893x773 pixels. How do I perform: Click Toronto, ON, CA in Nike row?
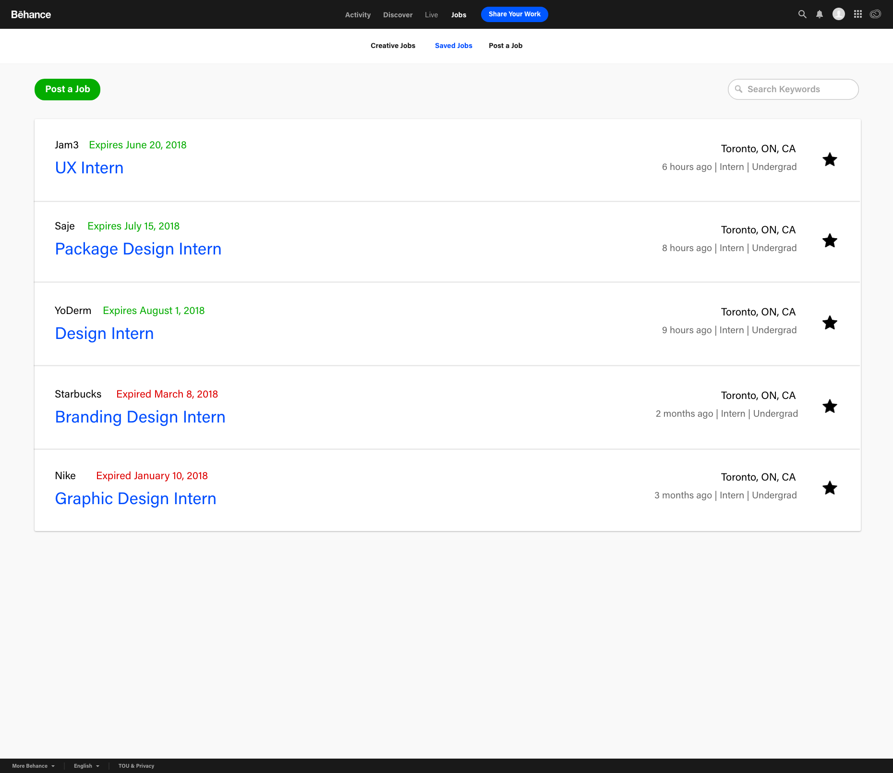coord(758,477)
